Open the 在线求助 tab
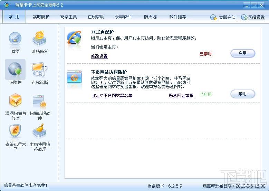 (96, 17)
